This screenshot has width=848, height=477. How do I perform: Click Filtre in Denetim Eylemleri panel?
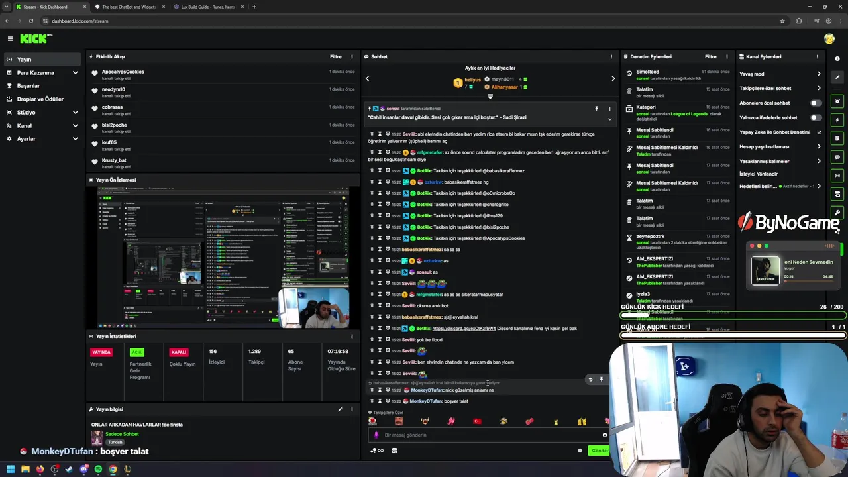[x=710, y=56]
